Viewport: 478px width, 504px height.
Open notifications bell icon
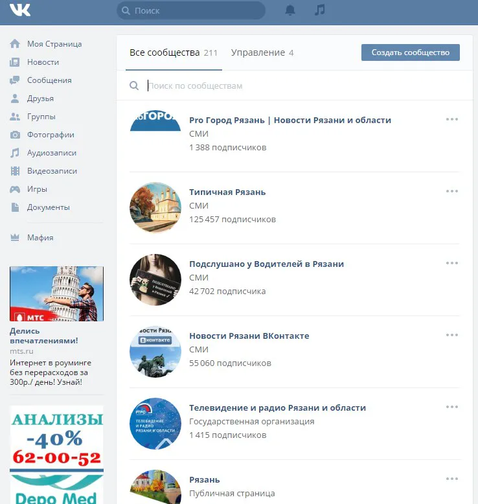[290, 10]
